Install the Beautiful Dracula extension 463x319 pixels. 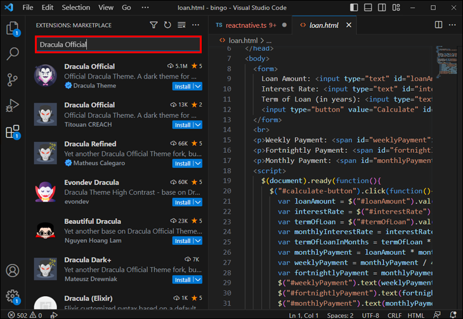[183, 241]
